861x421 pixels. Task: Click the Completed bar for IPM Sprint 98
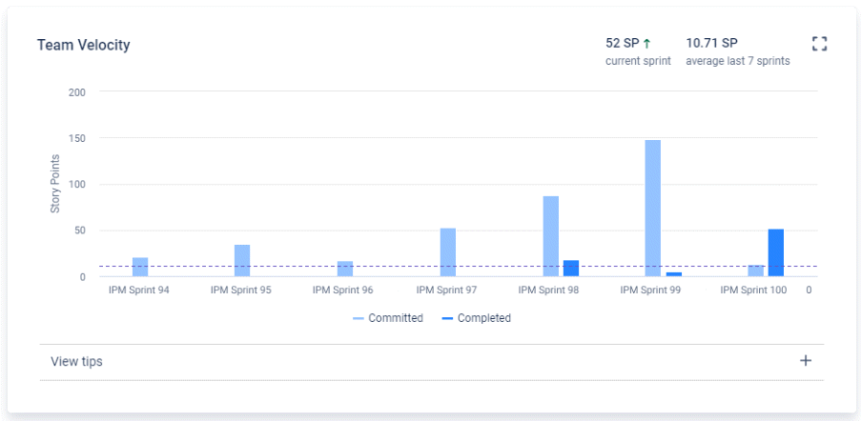coord(571,268)
